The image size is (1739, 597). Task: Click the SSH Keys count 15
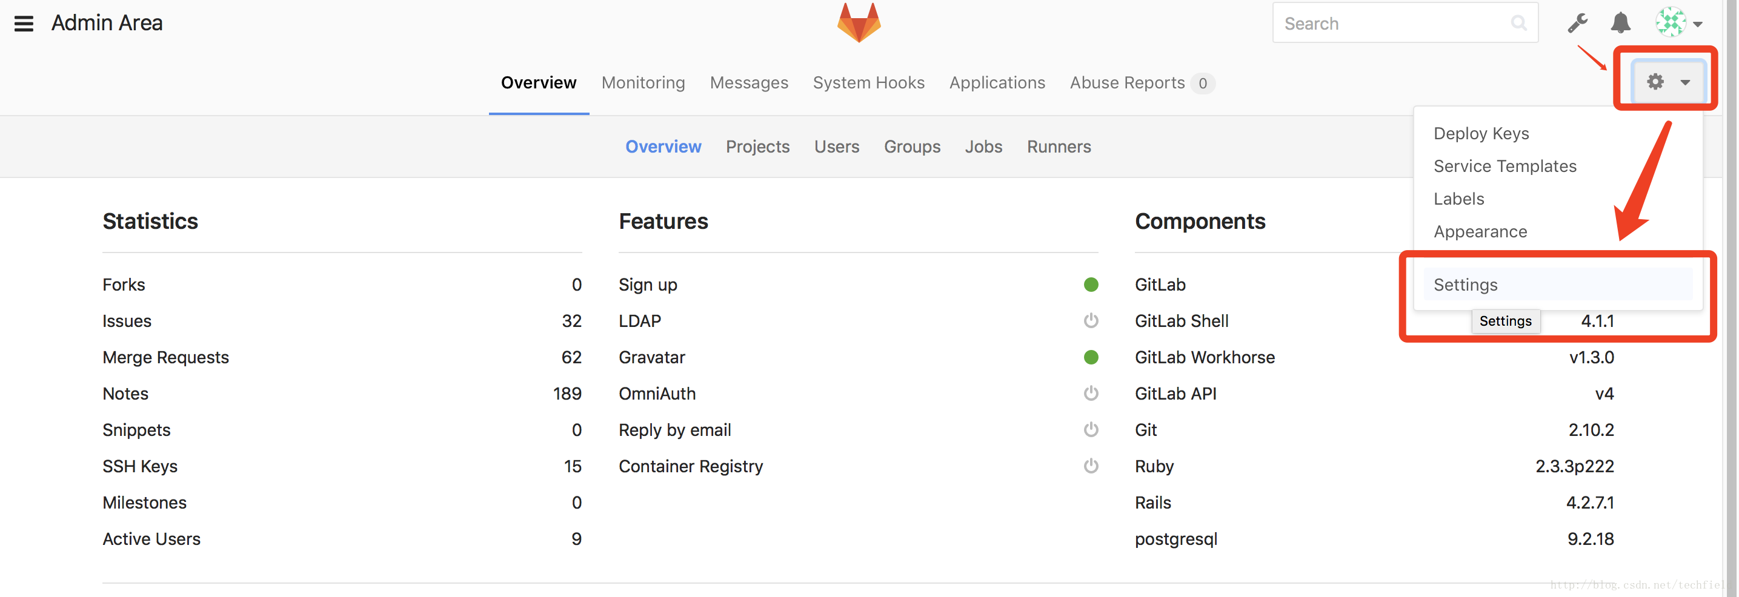click(573, 467)
